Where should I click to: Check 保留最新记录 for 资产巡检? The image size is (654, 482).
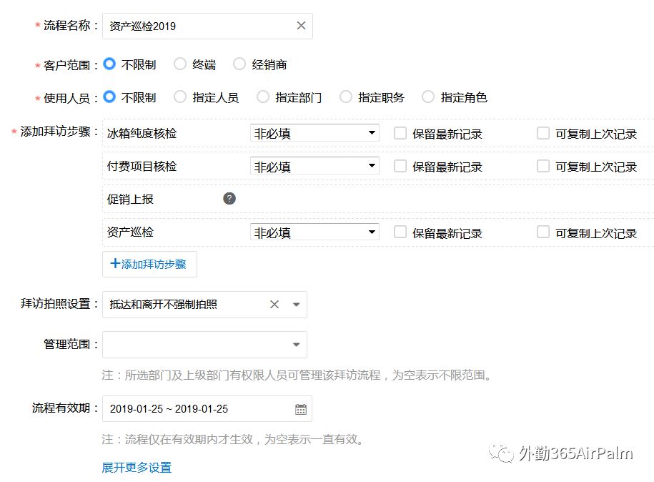(x=400, y=232)
